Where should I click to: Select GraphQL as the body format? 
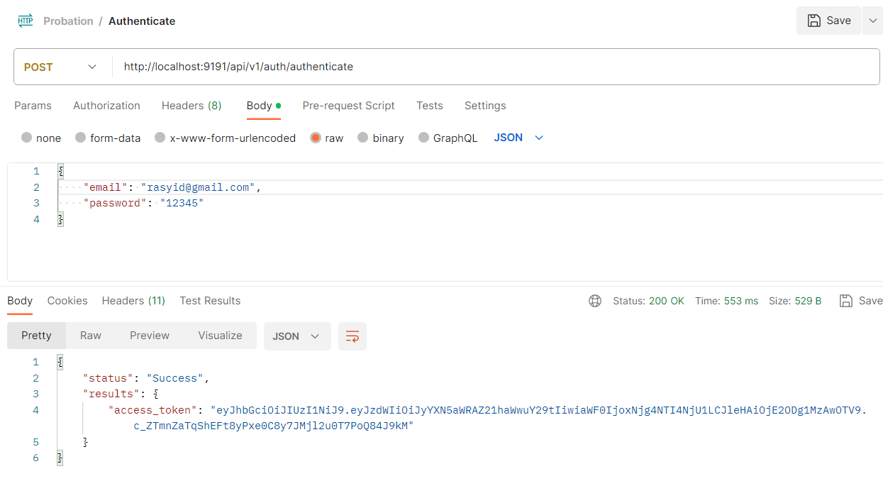448,138
